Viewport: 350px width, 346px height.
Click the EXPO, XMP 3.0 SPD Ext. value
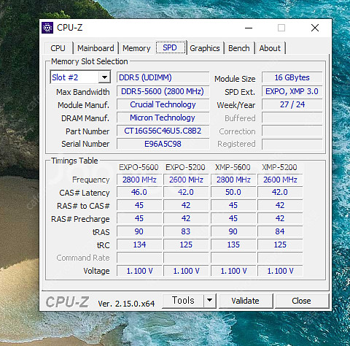(292, 91)
